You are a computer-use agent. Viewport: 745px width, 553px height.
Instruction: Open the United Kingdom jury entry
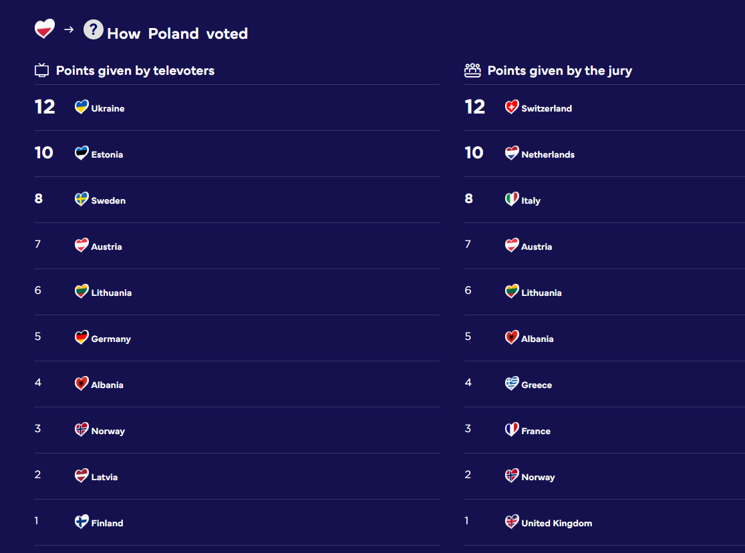557,523
